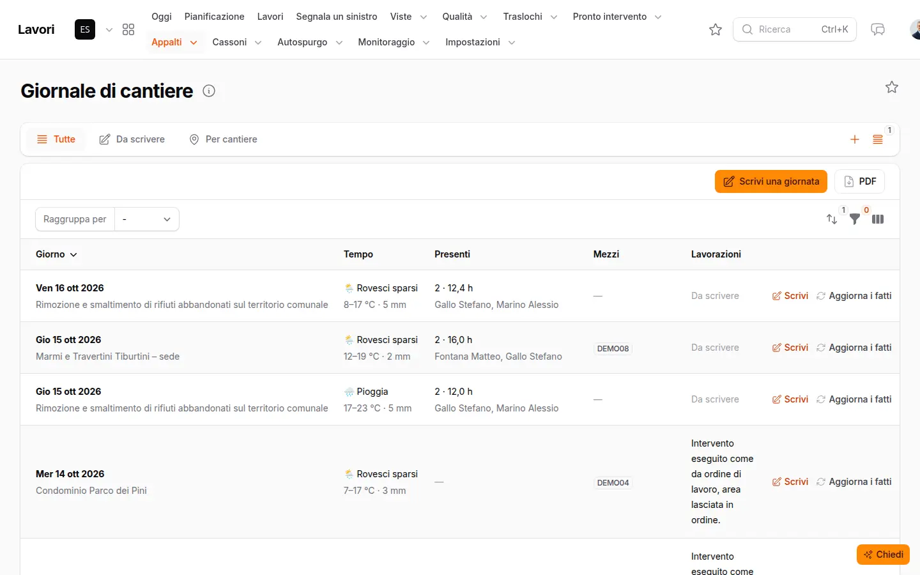The height and width of the screenshot is (575, 920).
Task: Open Segnala un sinistro
Action: 337,17
